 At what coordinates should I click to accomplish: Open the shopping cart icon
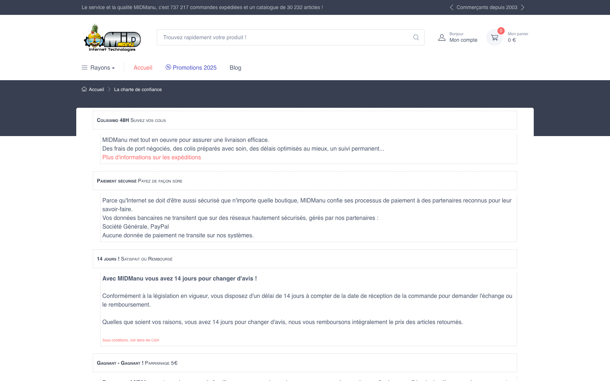[x=494, y=37]
